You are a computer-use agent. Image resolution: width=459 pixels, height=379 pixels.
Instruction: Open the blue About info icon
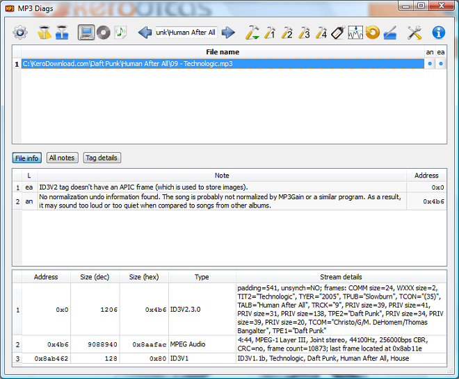[x=439, y=33]
